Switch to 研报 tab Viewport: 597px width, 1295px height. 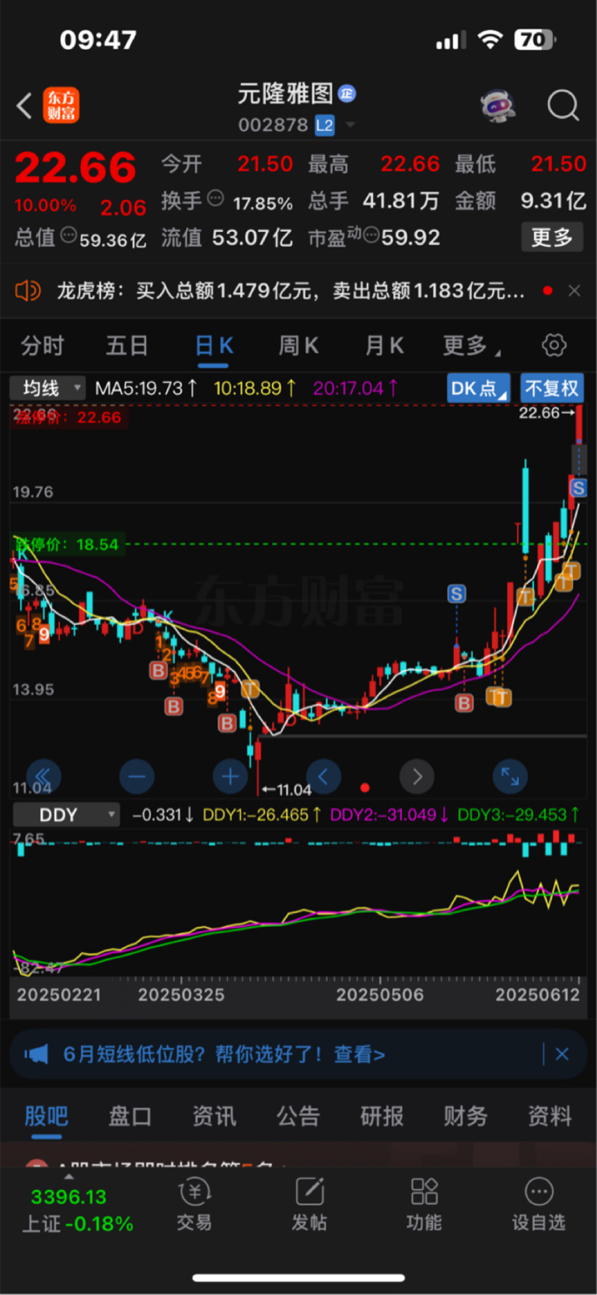click(382, 1117)
